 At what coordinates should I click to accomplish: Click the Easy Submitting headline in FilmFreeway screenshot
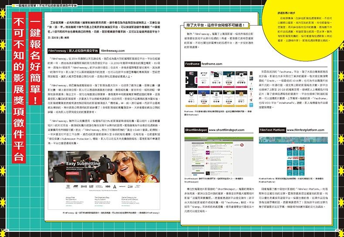[83, 164]
